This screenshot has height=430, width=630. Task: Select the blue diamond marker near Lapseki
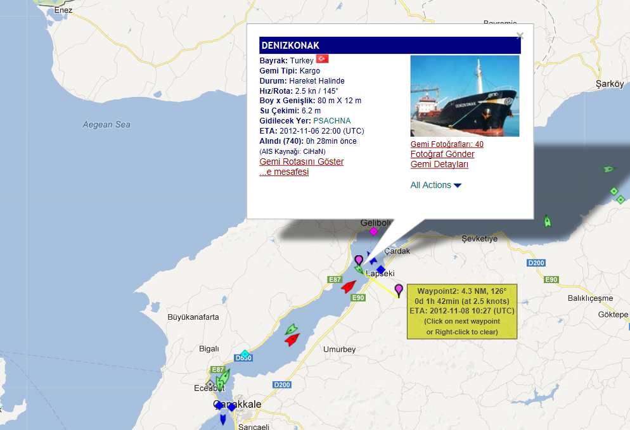point(381,269)
